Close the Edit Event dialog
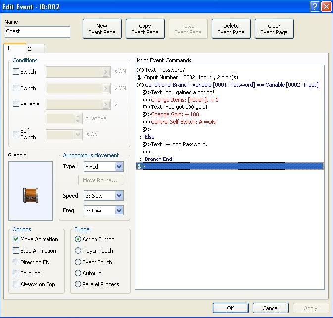Image resolution: width=333 pixels, height=318 pixels. click(x=326, y=6)
